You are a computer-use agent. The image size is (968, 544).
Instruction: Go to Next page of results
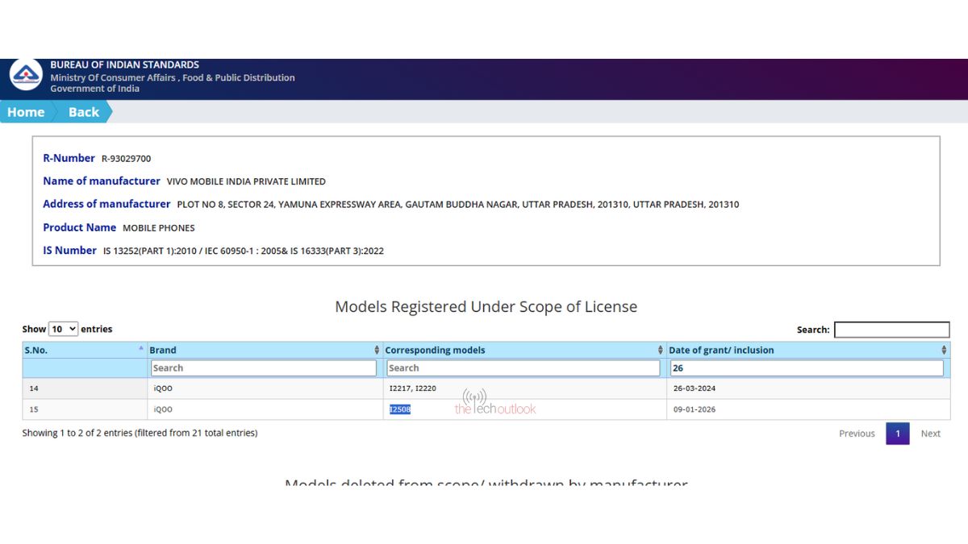tap(930, 434)
